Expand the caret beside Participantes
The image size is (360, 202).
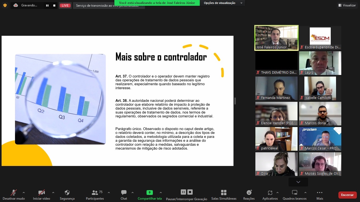(109, 193)
